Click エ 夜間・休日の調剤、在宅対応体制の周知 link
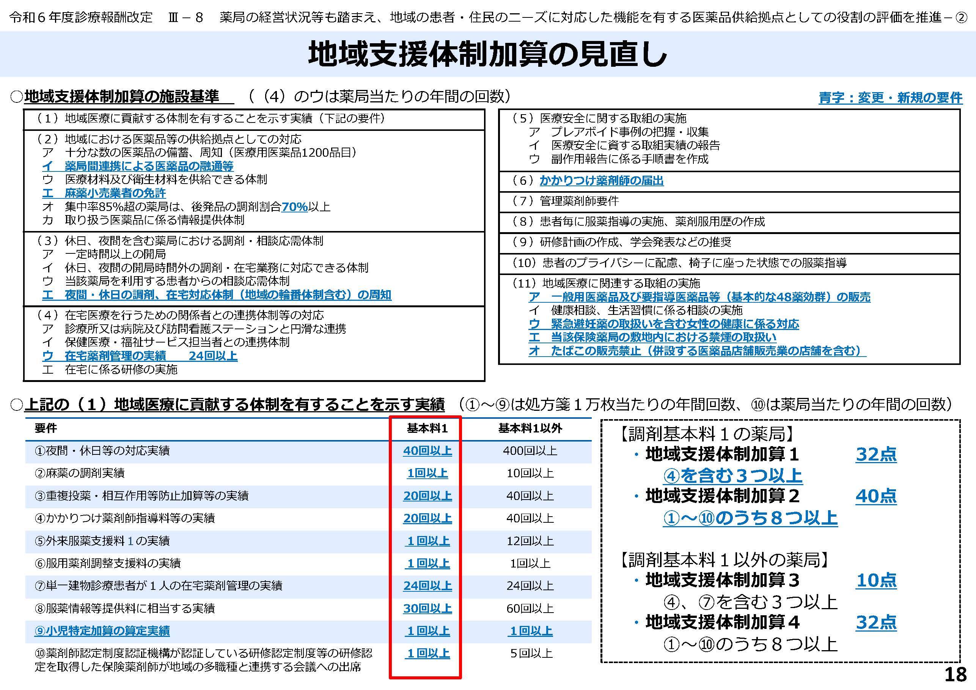 point(216,295)
